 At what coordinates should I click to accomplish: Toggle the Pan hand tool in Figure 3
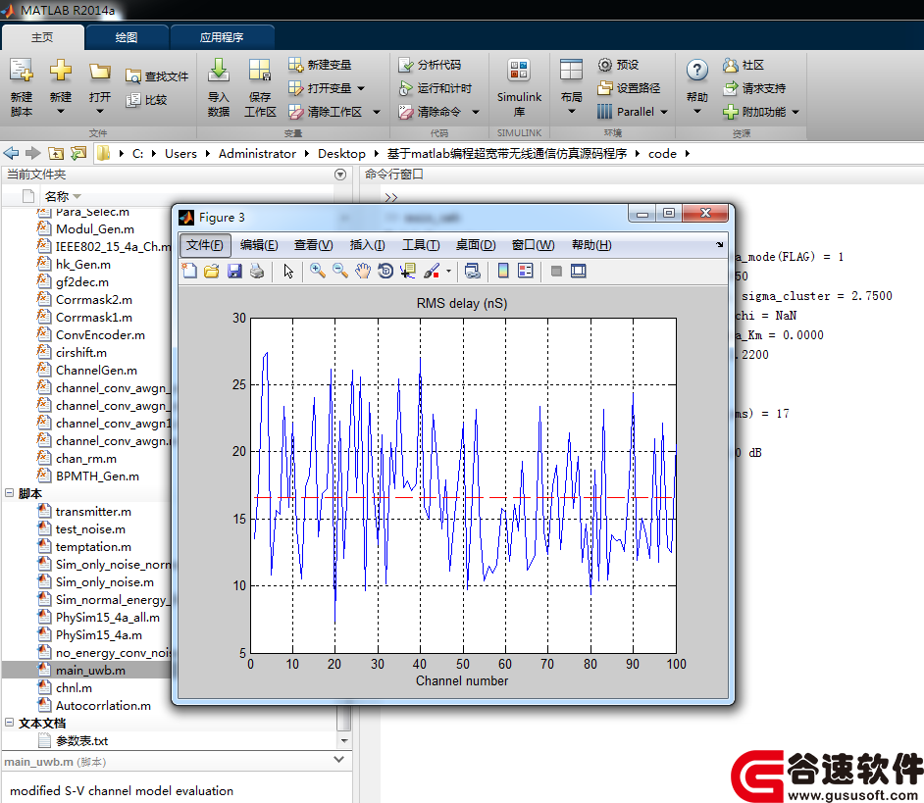[x=363, y=271]
